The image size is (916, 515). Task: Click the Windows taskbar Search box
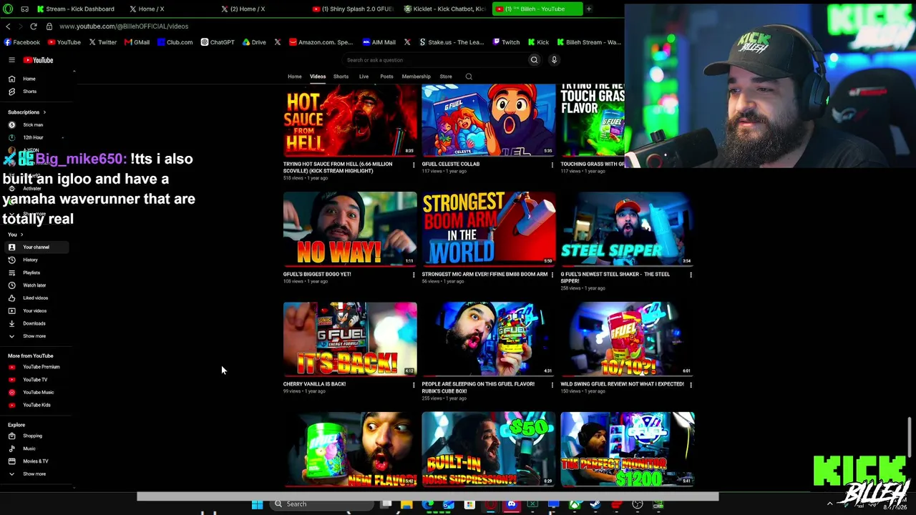[322, 504]
